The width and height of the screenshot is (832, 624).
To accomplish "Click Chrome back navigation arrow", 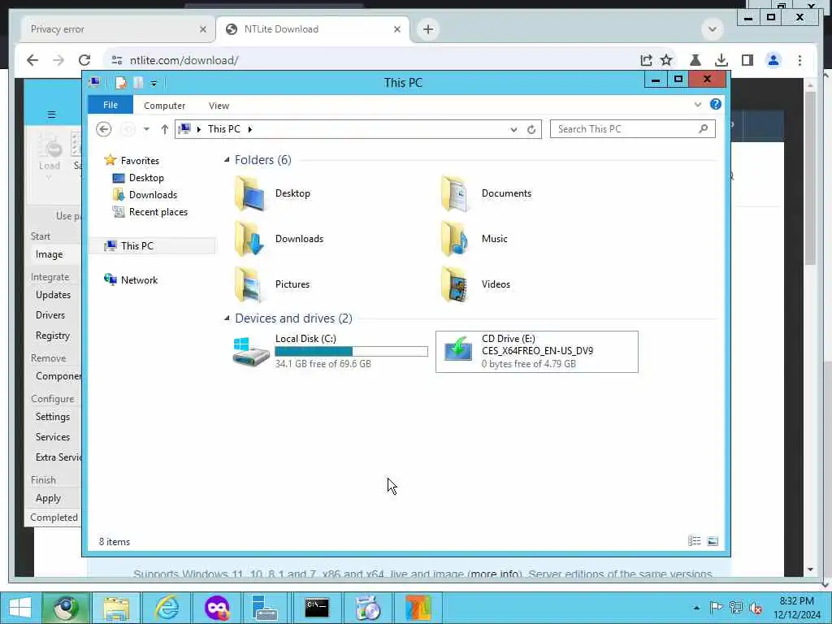I will click(32, 60).
